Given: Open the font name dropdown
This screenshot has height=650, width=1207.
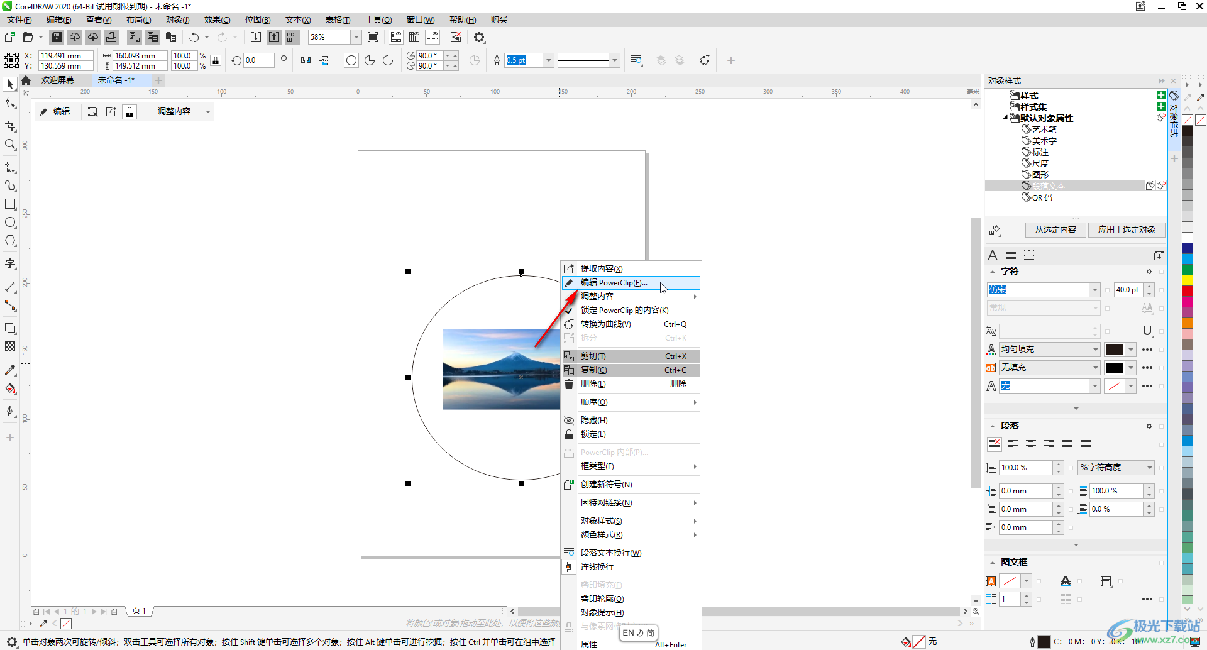Looking at the screenshot, I should [x=1095, y=290].
